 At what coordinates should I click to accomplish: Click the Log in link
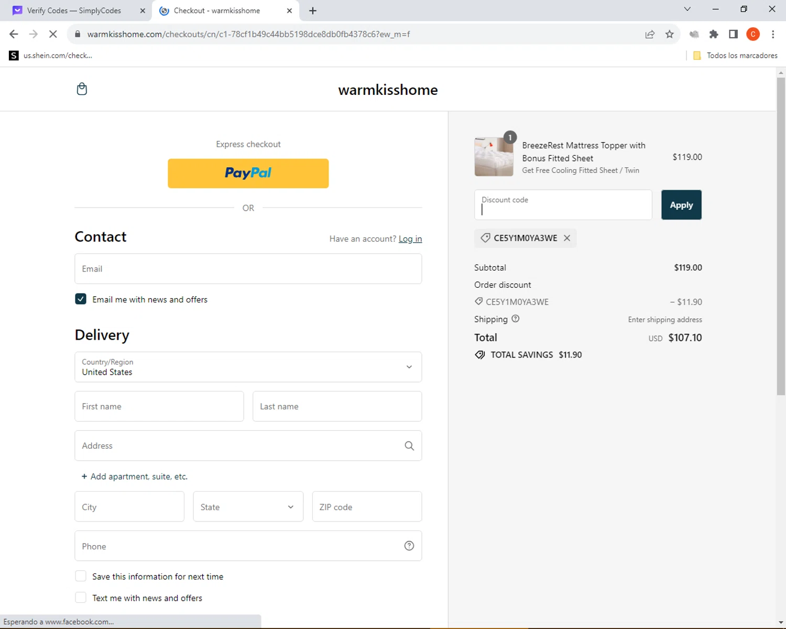[410, 238]
